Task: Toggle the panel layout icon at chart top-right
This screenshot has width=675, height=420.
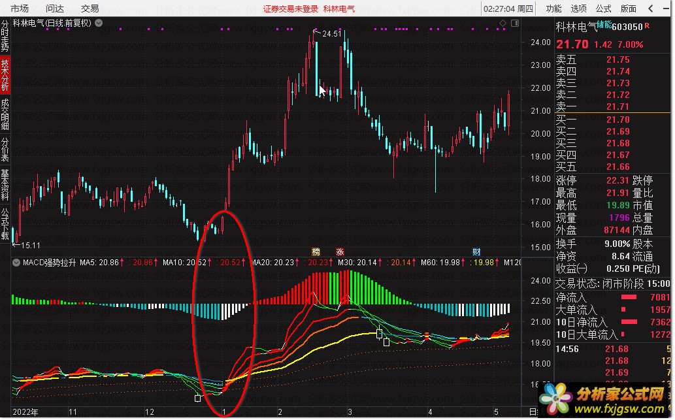Action: (515, 24)
